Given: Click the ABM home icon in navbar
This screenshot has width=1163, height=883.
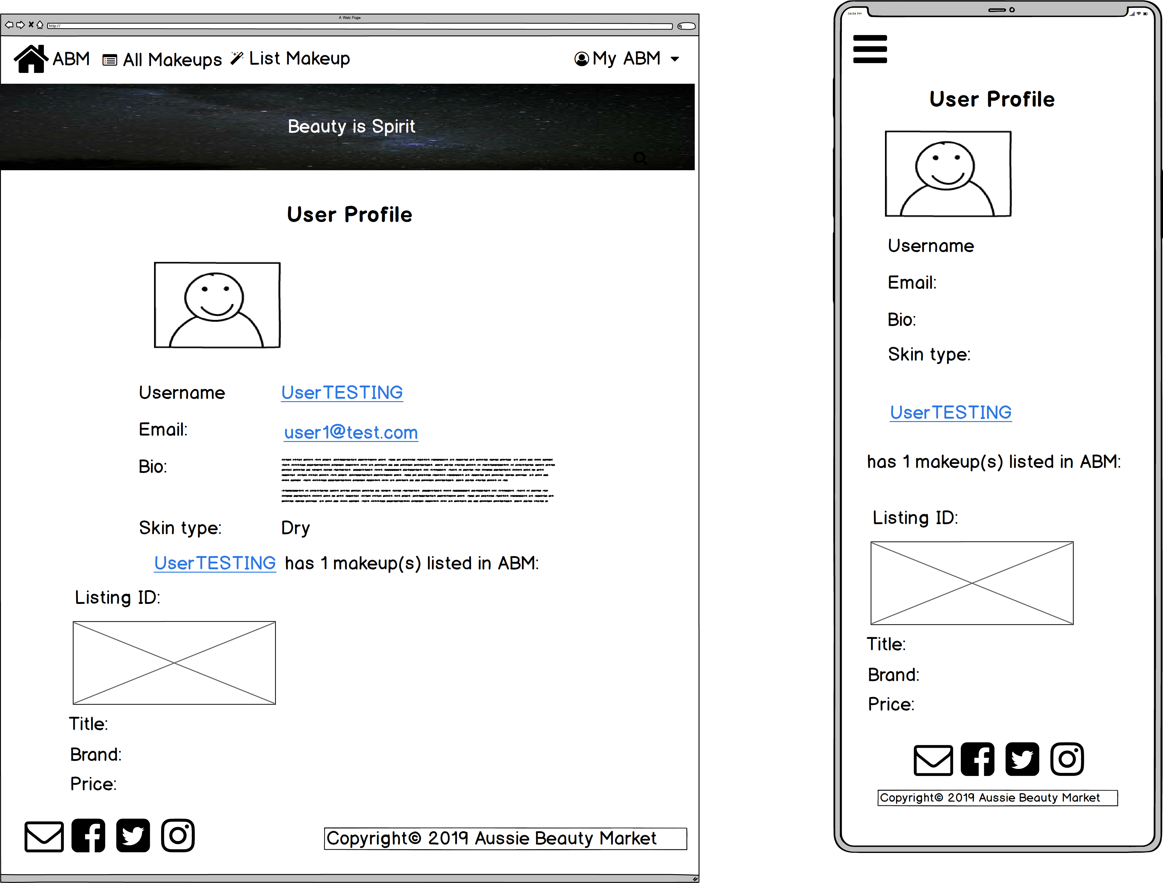Looking at the screenshot, I should click(30, 58).
